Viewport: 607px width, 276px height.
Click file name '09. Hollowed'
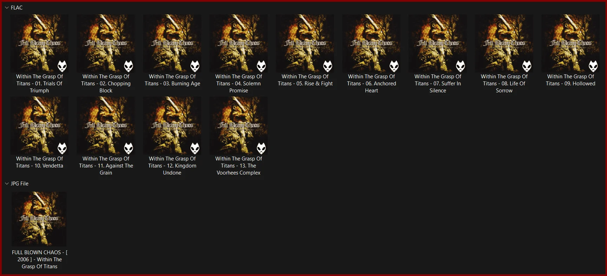(570, 80)
